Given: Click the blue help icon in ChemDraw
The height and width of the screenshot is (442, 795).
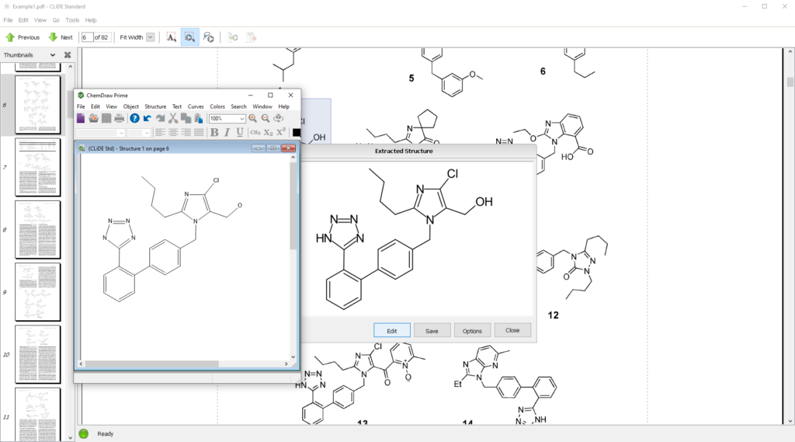Looking at the screenshot, I should point(134,118).
